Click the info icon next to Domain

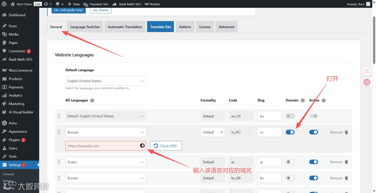[303, 100]
